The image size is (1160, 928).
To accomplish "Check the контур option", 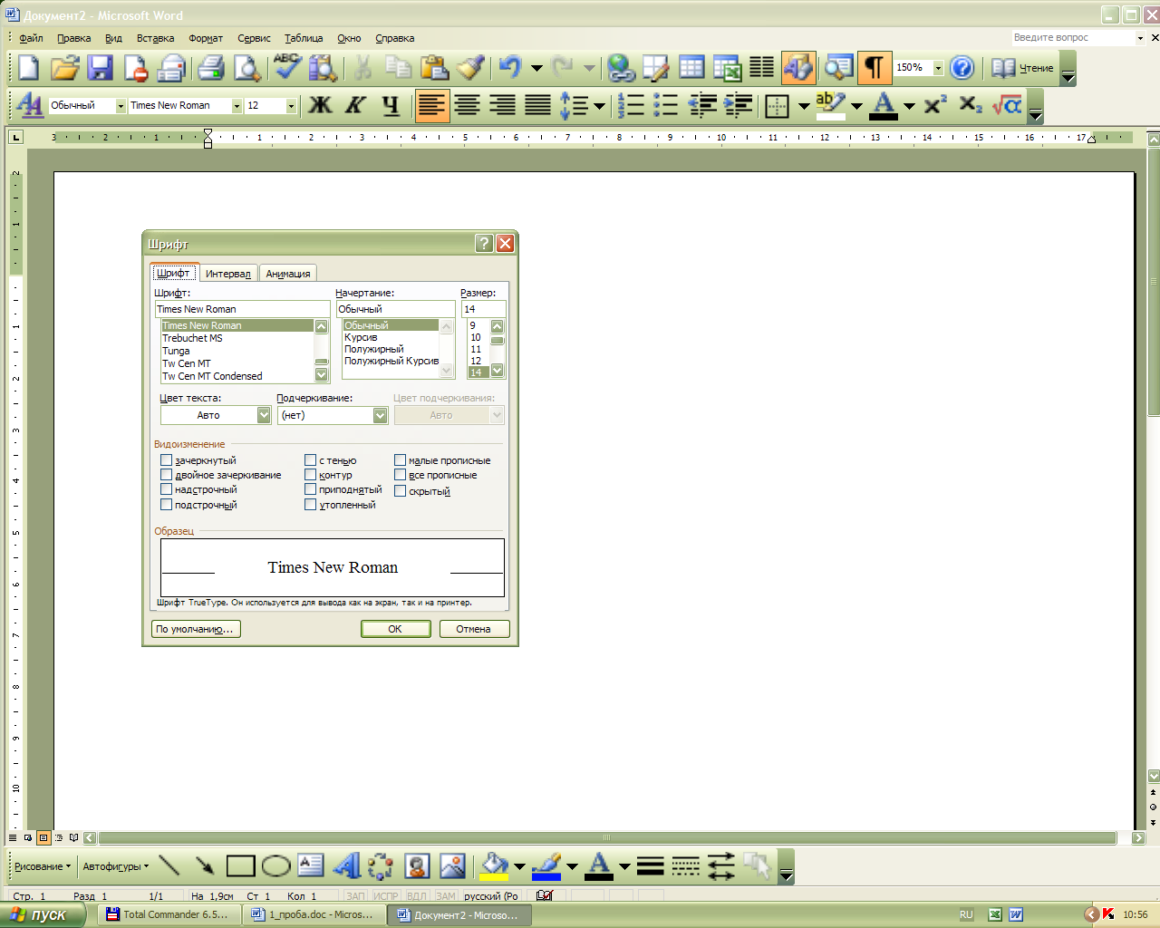I will click(x=310, y=475).
